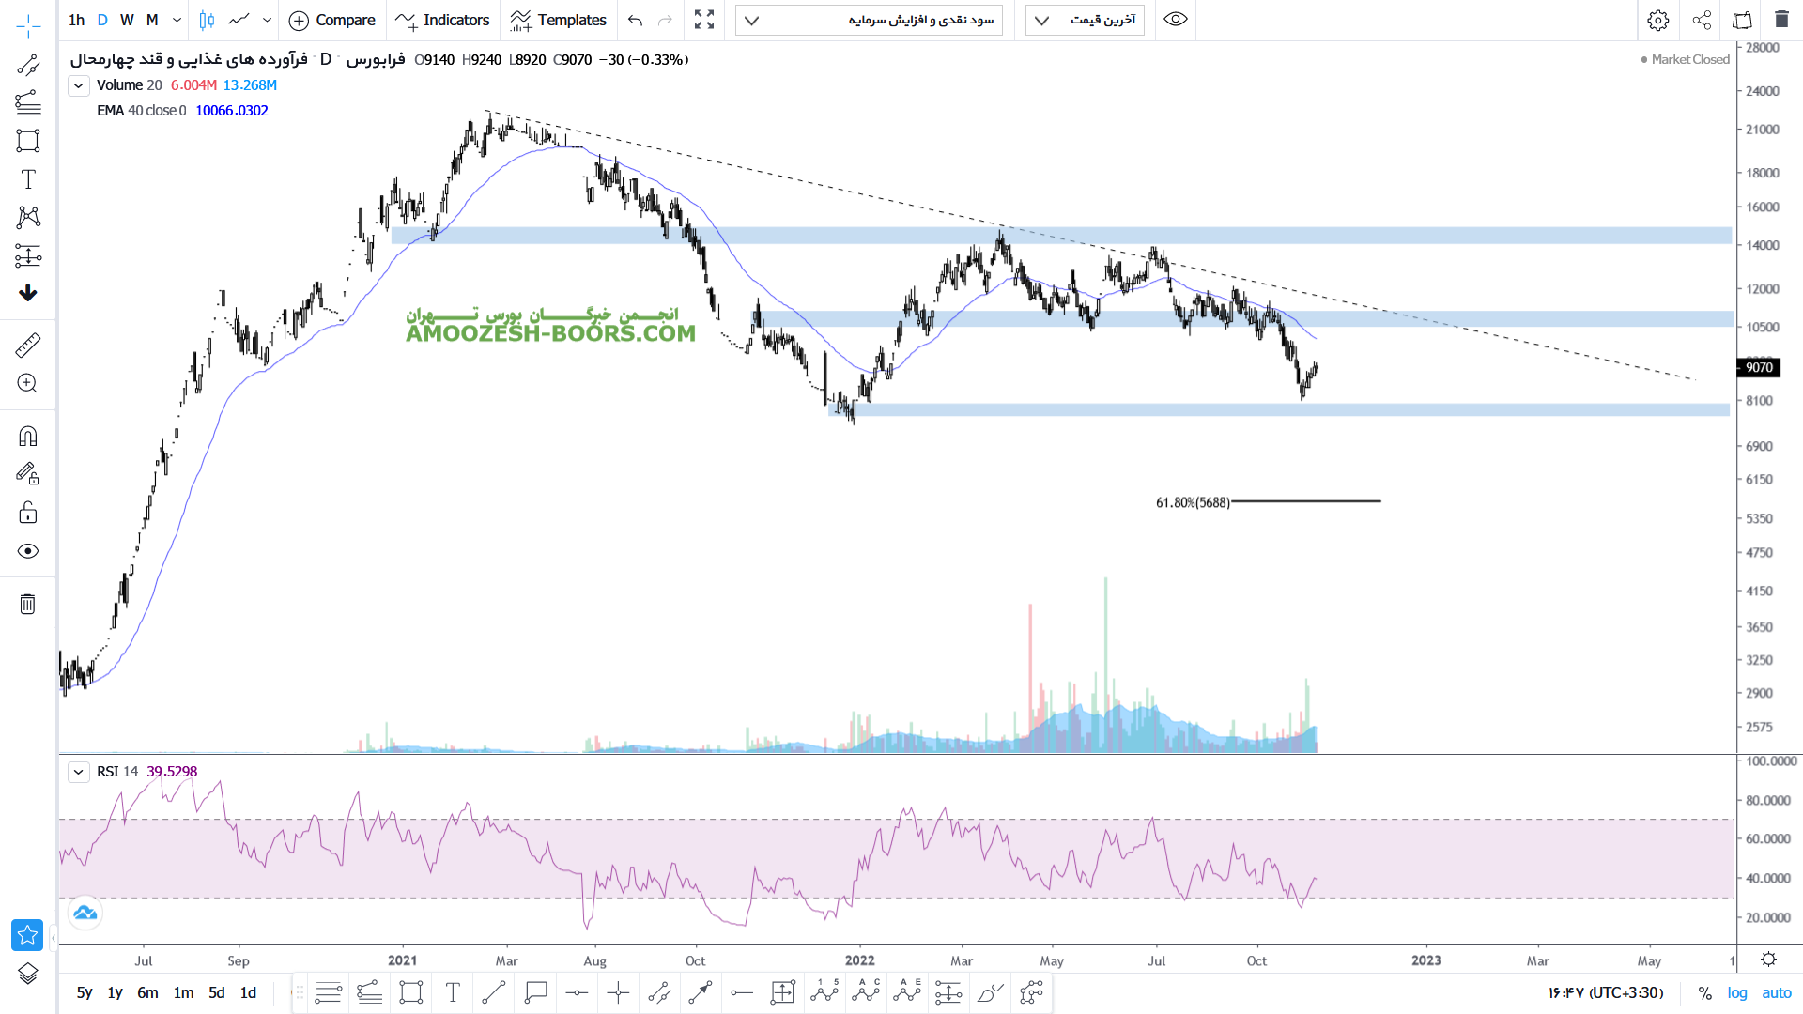1803x1014 pixels.
Task: Undo the last chart action
Action: pos(636,20)
